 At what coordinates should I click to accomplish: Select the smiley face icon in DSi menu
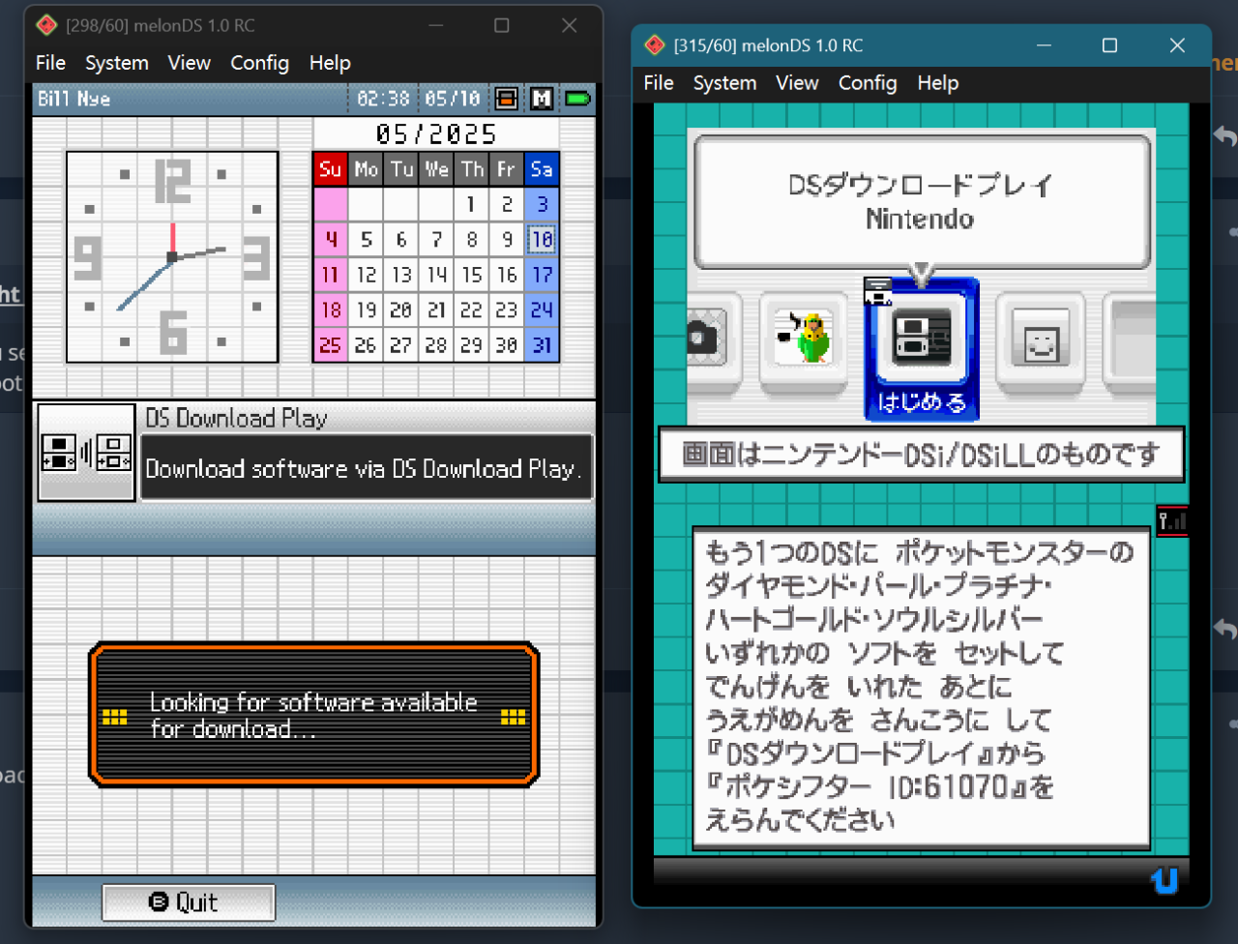point(1040,339)
